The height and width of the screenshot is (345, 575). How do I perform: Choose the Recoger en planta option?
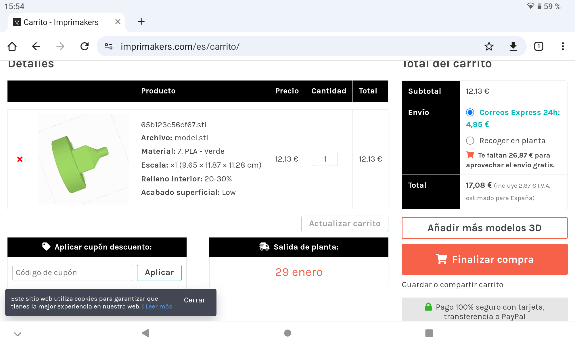click(x=470, y=141)
